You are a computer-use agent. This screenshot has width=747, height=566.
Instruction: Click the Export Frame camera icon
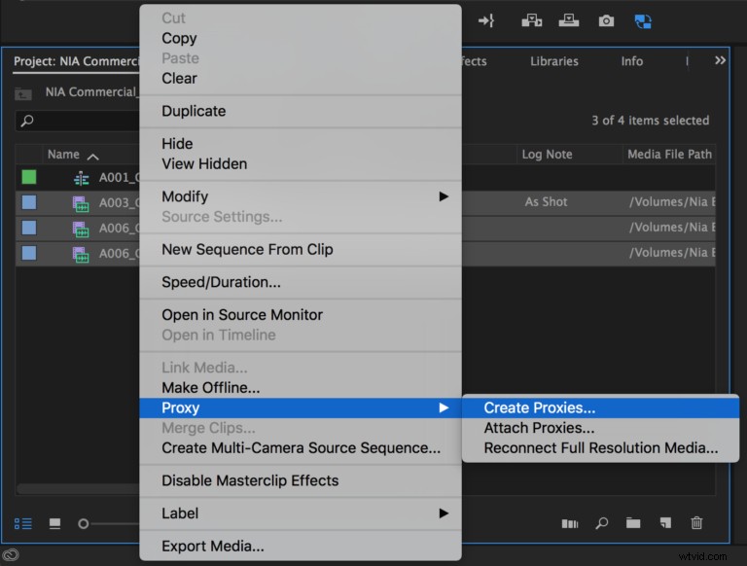(x=606, y=21)
